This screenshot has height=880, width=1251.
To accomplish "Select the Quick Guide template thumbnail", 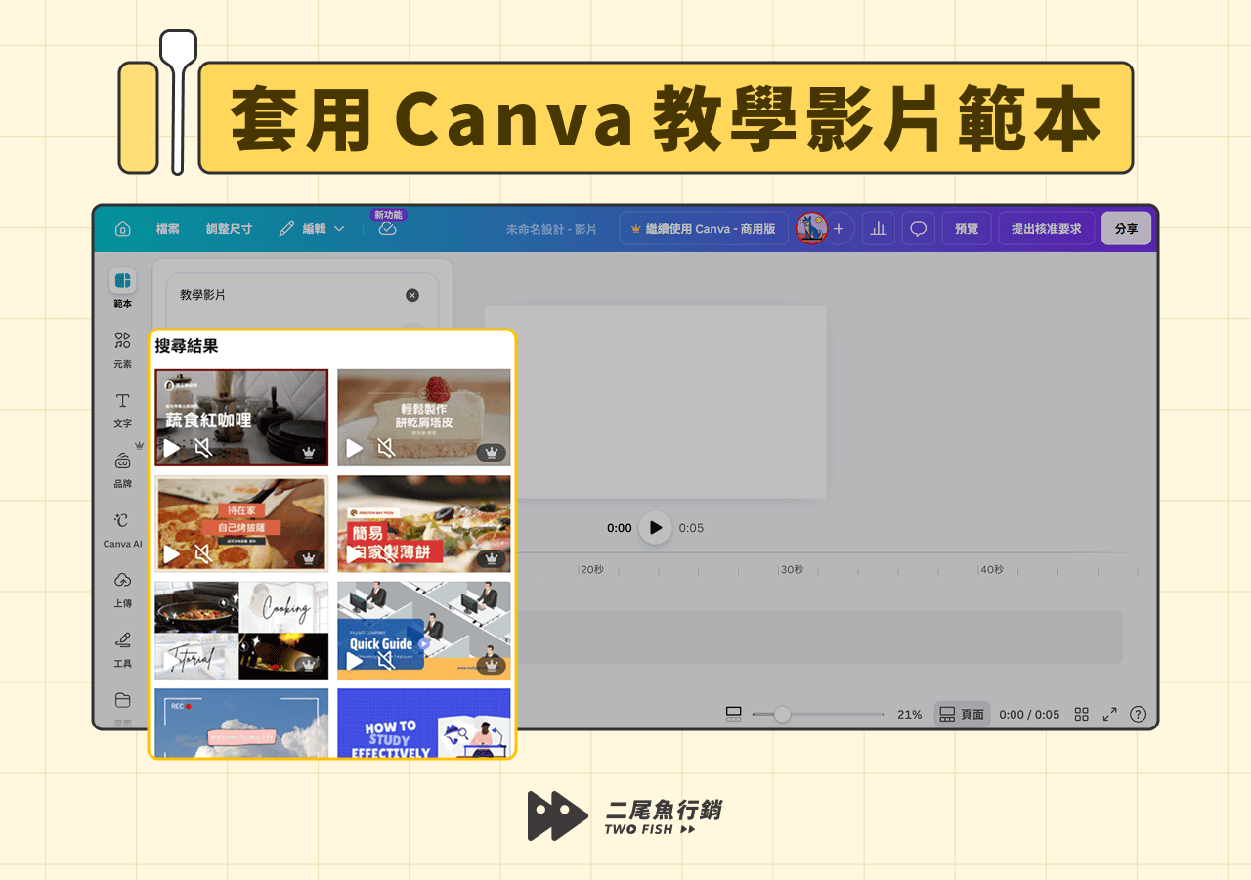I will pyautogui.click(x=424, y=631).
